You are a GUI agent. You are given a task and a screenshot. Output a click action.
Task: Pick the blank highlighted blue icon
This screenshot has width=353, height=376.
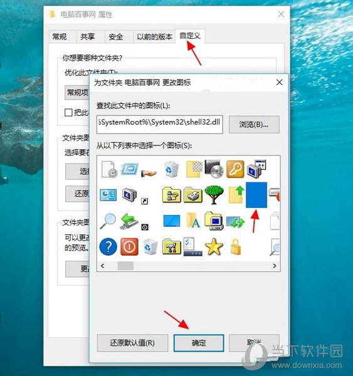click(256, 195)
